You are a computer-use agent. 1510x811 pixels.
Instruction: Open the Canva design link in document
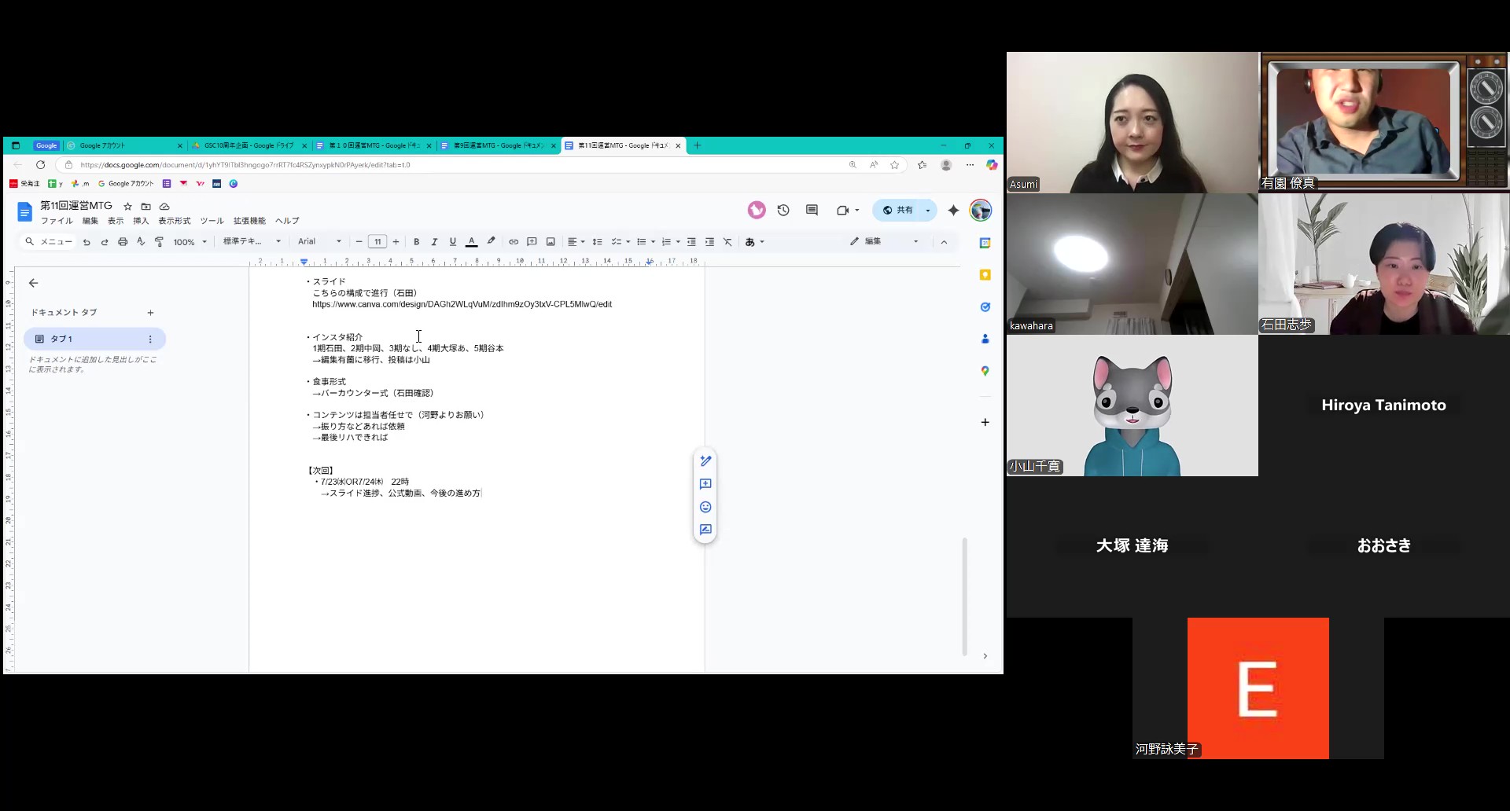click(462, 304)
